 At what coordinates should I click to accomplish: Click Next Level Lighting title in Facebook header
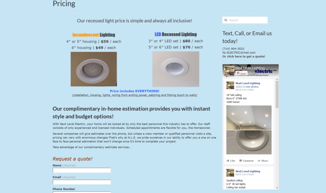[x=250, y=68]
